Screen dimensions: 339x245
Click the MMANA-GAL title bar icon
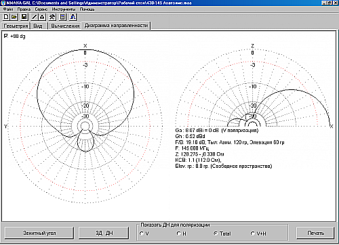pyautogui.click(x=3, y=3)
